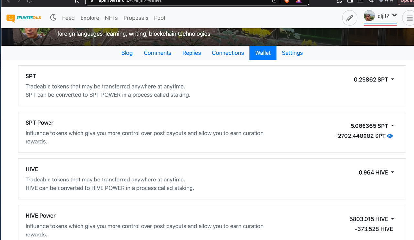Click the pencil icon to write a post
Viewport: 414px width, 240px height.
pos(350,18)
